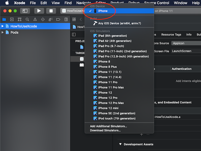The width and height of the screenshot is (201, 151).
Task: Open the View menu
Action: (x=56, y=3)
